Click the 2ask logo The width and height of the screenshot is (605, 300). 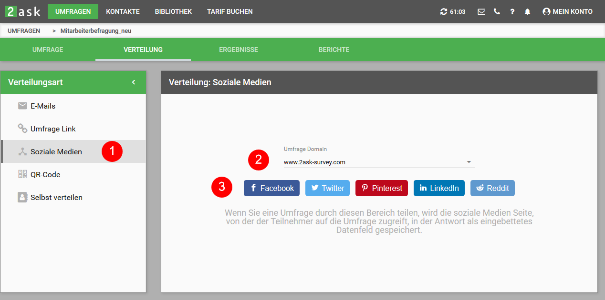click(22, 11)
